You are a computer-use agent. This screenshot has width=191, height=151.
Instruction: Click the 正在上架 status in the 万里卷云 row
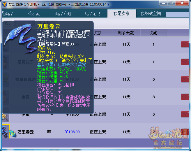98,132
